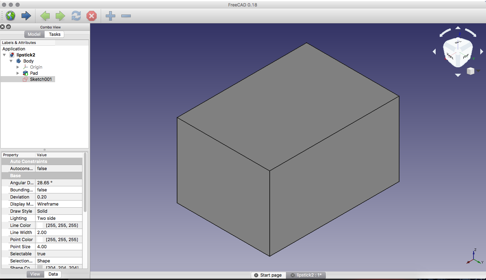This screenshot has width=486, height=280.
Task: Open the navigation cube mini dropdown
Action: pos(478,71)
